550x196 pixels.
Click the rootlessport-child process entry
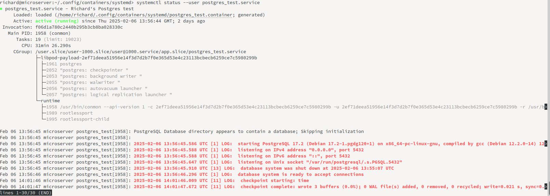click(x=78, y=119)
